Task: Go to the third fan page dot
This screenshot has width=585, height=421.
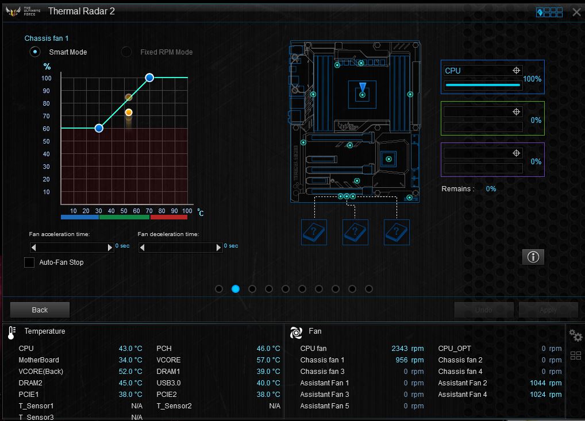Action: (x=252, y=289)
